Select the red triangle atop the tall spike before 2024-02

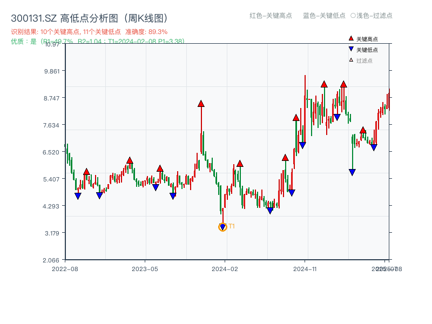(201, 104)
